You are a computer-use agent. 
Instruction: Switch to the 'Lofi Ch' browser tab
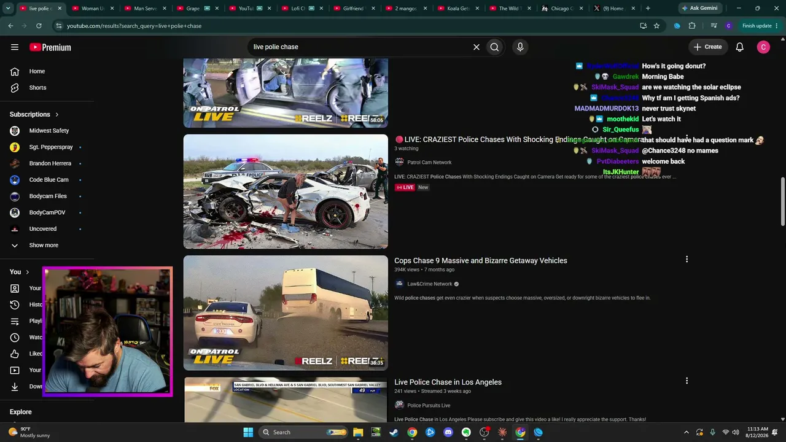pos(302,9)
